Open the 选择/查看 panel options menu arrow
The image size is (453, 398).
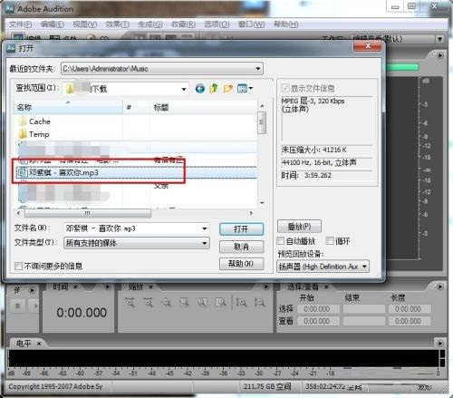click(x=440, y=286)
